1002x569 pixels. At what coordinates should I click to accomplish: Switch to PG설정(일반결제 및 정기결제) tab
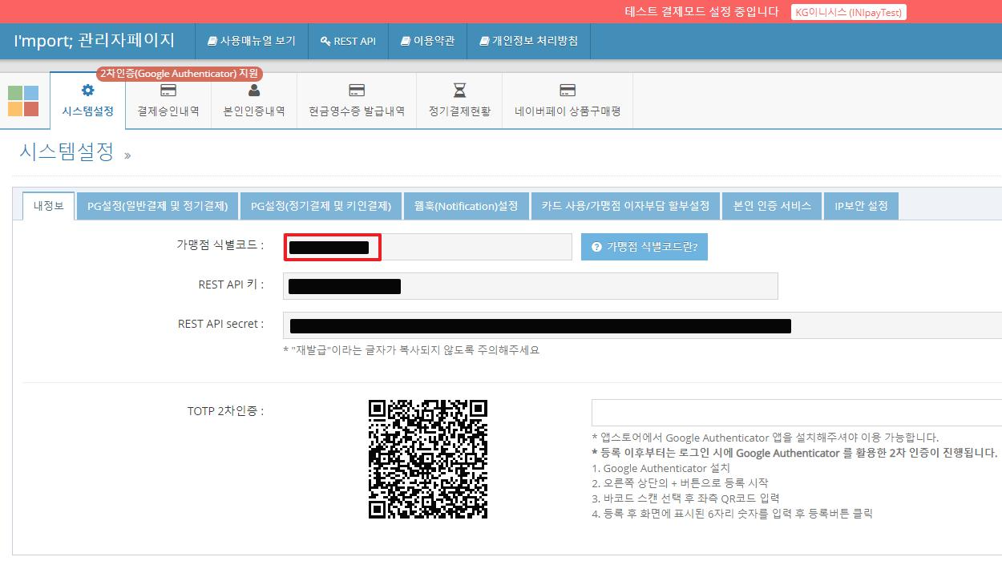[x=158, y=206]
